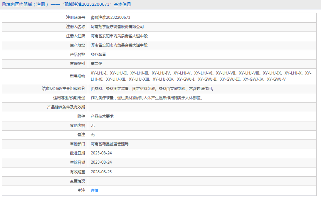Click expiry date 2028-08-23
The height and width of the screenshot is (199, 321).
[x=101, y=172]
